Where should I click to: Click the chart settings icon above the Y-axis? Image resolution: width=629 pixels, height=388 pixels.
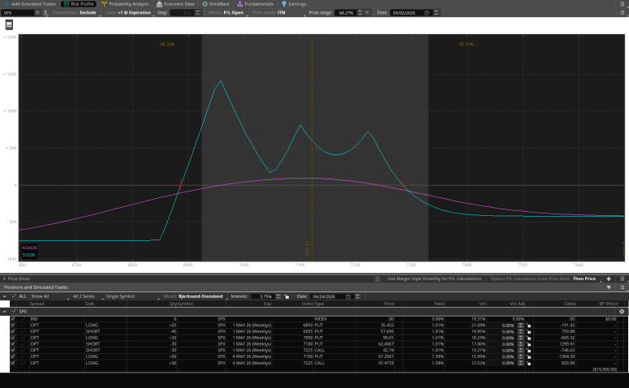point(9,25)
